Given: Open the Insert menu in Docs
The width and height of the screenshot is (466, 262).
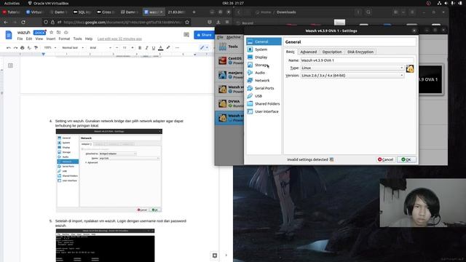Looking at the screenshot, I should coord(51,39).
